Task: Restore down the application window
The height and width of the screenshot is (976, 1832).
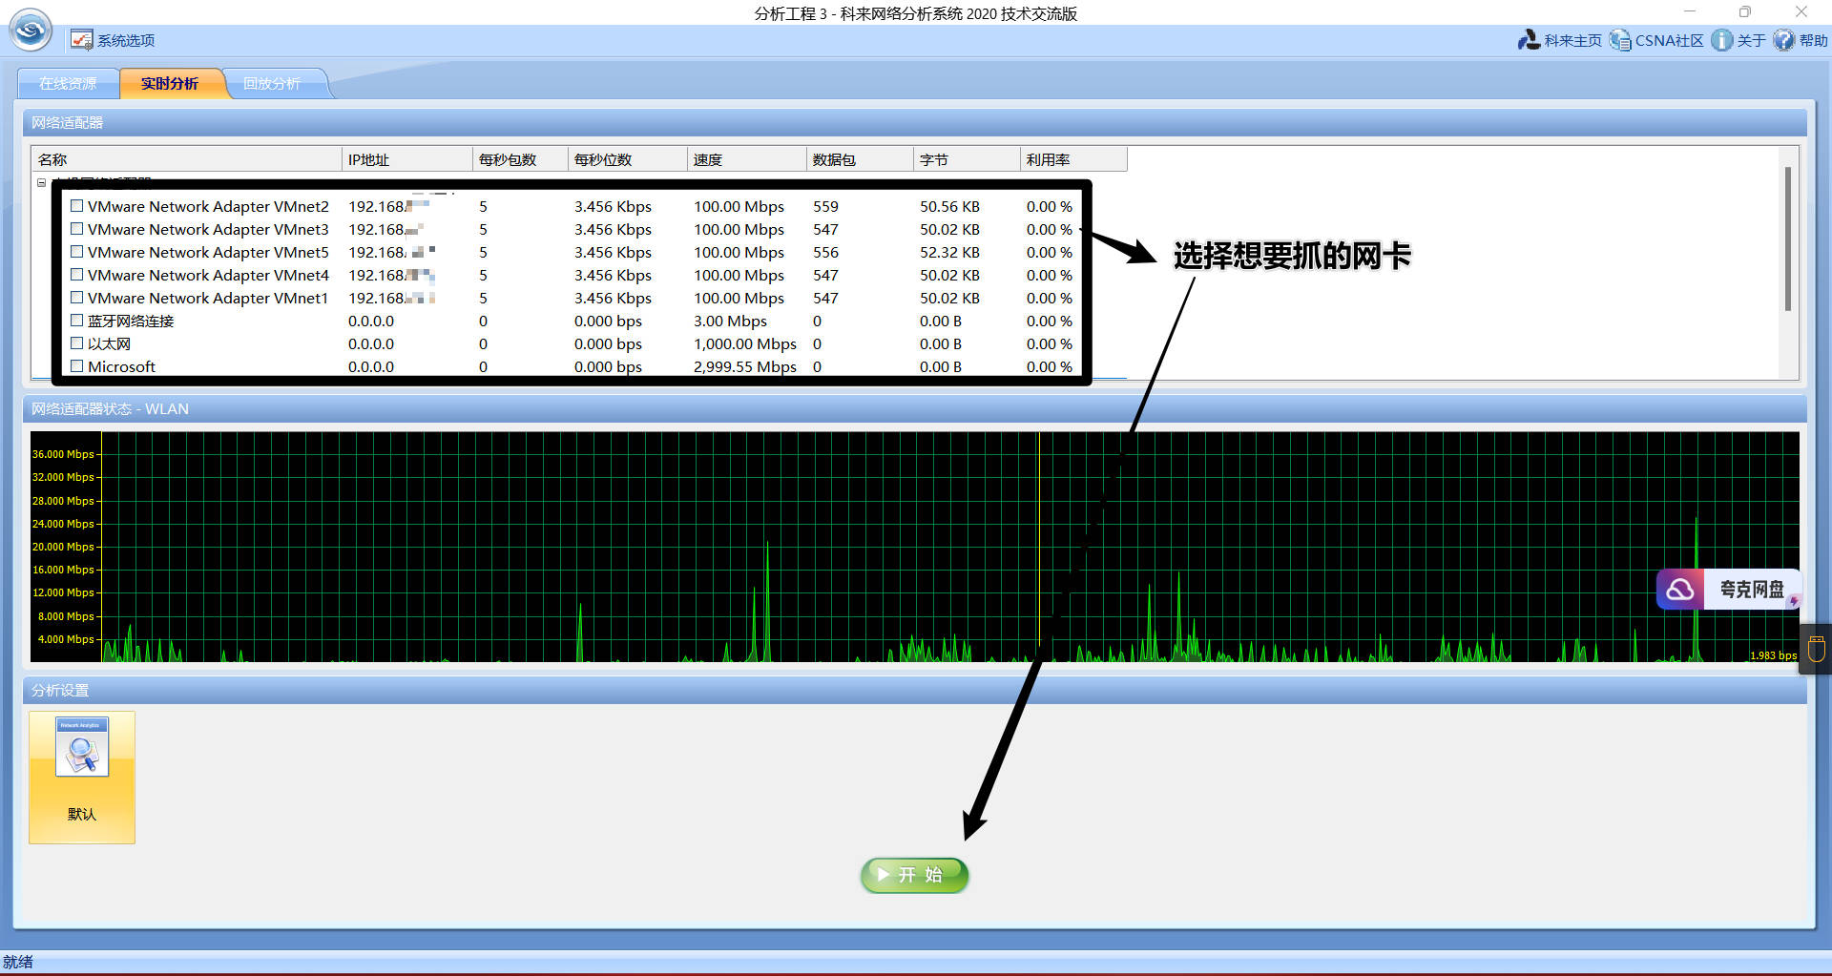Action: click(1745, 12)
